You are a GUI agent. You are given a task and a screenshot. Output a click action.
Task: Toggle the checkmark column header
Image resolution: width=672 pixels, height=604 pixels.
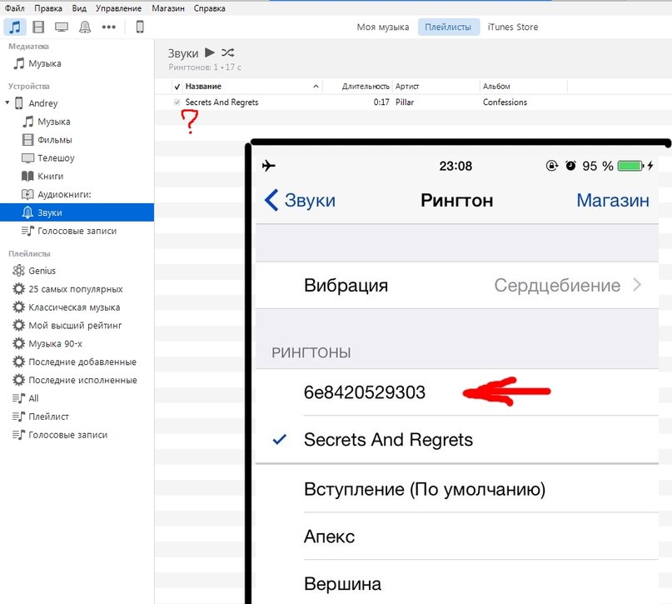click(177, 86)
